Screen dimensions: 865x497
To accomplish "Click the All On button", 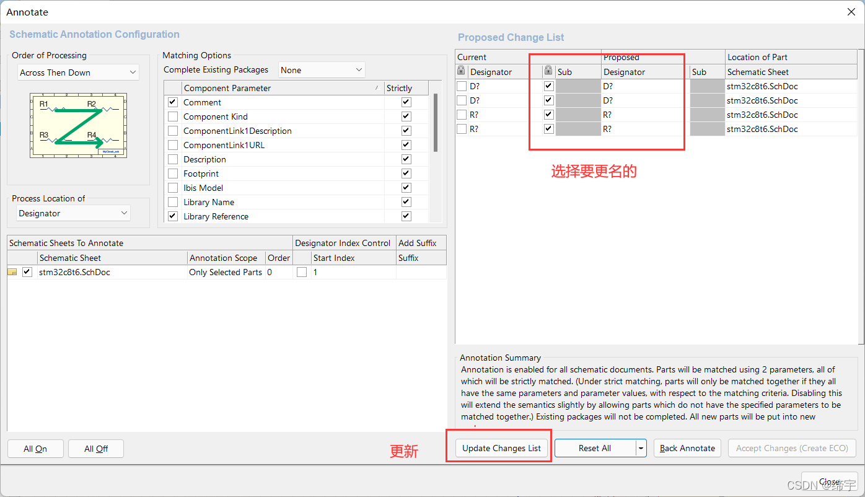I will point(35,449).
